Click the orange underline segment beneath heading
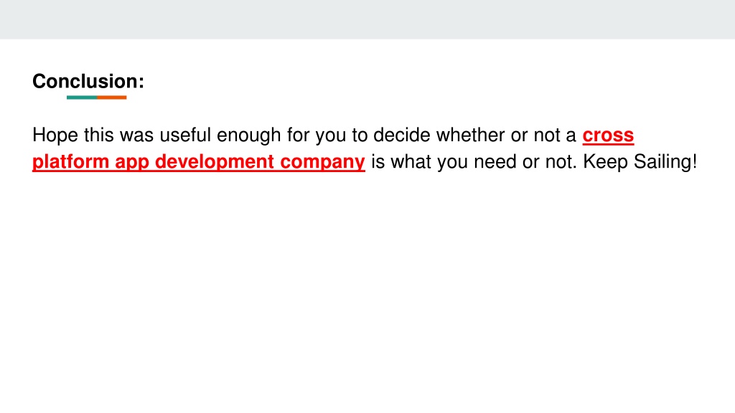Screen dimensions: 735x413 pyautogui.click(x=111, y=98)
